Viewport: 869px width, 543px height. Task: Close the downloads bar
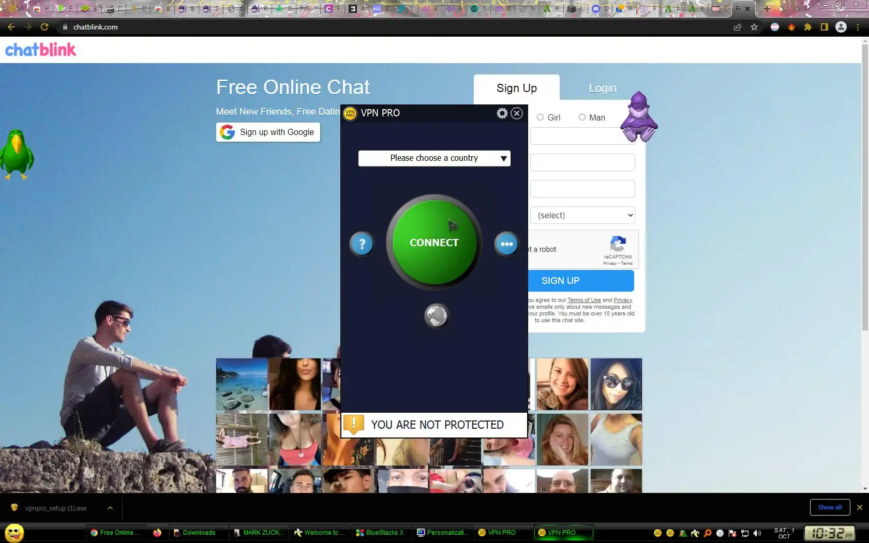[x=860, y=507]
